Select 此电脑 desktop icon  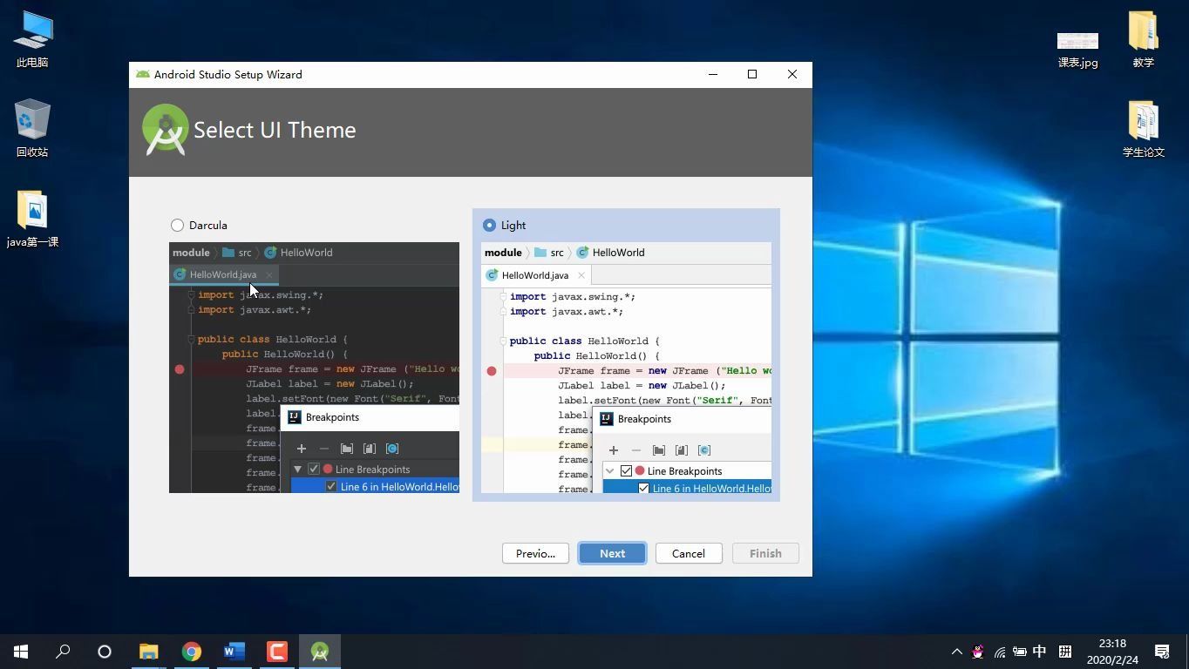[32, 40]
